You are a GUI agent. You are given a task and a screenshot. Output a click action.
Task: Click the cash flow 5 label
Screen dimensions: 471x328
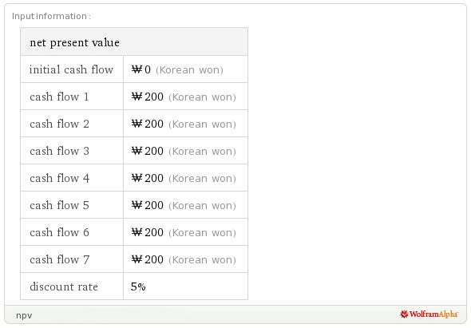click(59, 205)
